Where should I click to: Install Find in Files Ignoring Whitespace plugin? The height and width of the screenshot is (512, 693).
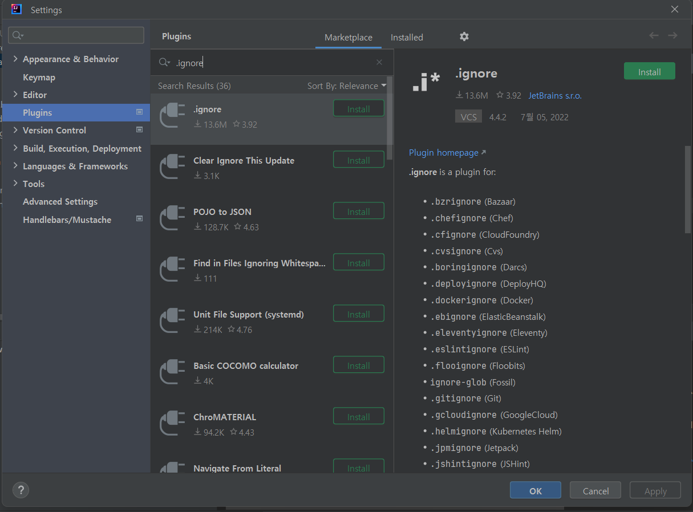pos(359,263)
